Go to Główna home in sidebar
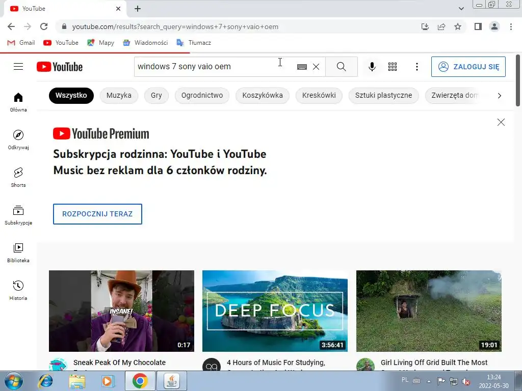Image resolution: width=522 pixels, height=391 pixels. coord(18,102)
